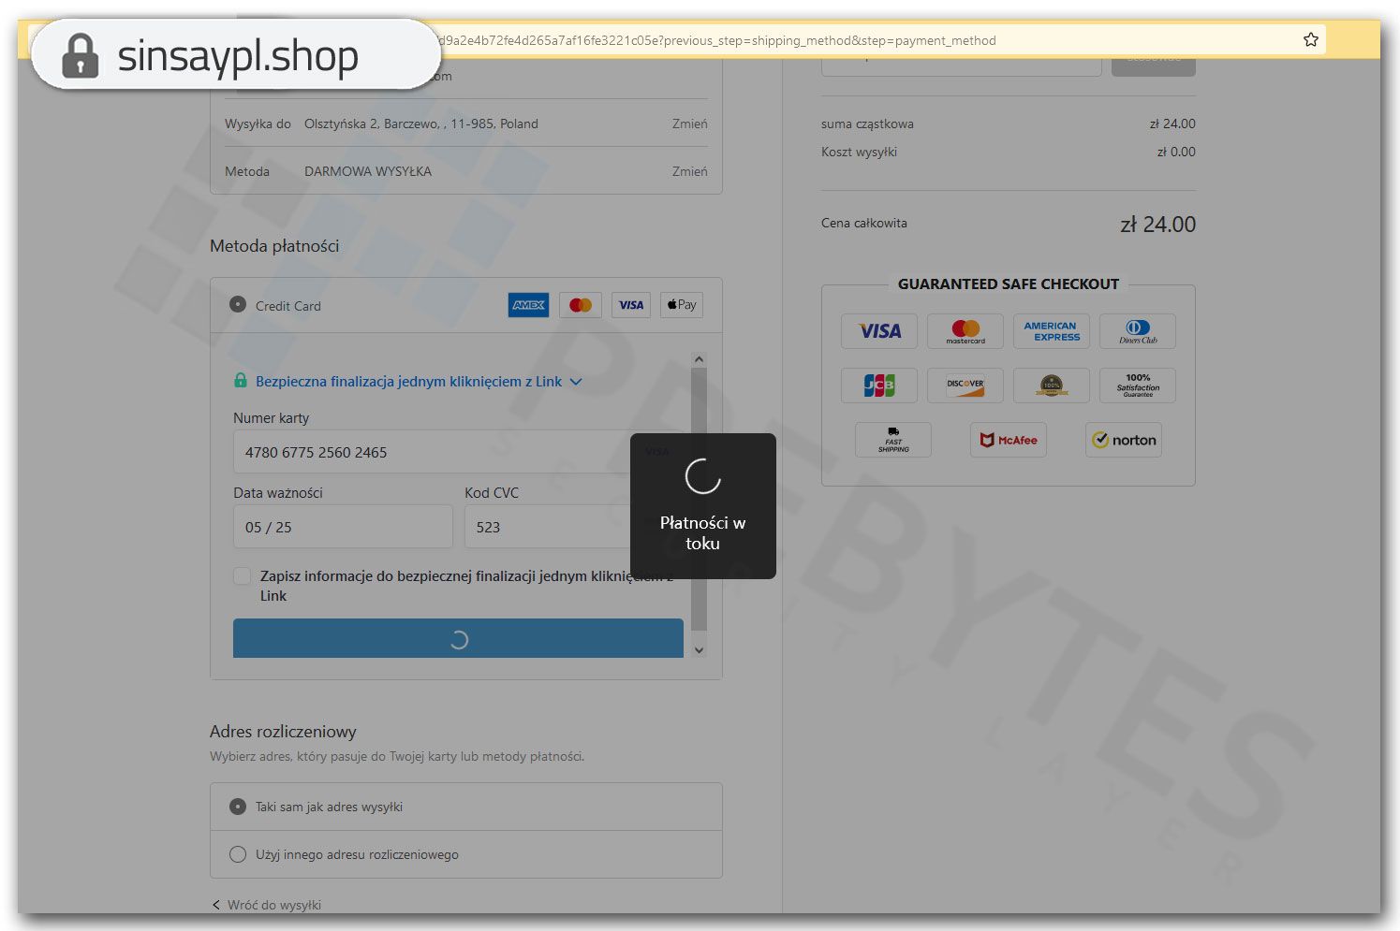This screenshot has height=931, width=1400.
Task: Click the small VISA icon beside Credit Card
Action: tap(631, 305)
